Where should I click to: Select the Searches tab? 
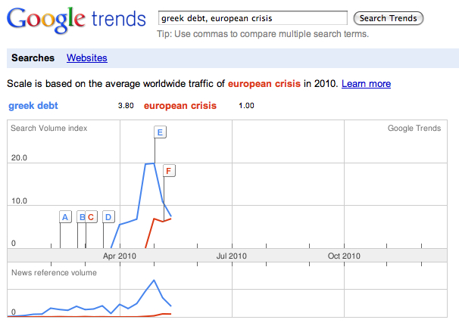(33, 57)
